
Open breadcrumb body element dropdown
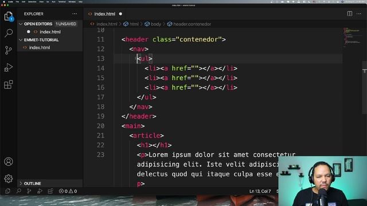coord(153,24)
